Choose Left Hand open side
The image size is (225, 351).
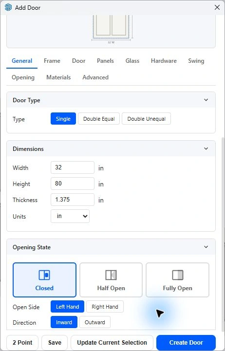click(x=67, y=306)
